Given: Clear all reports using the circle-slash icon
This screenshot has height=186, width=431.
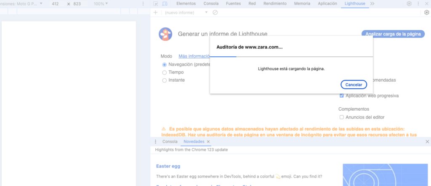Looking at the screenshot, I should click(215, 12).
